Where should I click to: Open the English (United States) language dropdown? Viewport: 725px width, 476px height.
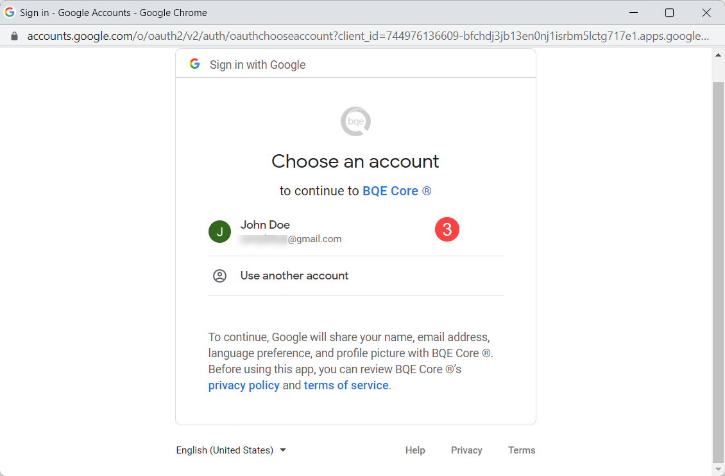click(x=231, y=450)
